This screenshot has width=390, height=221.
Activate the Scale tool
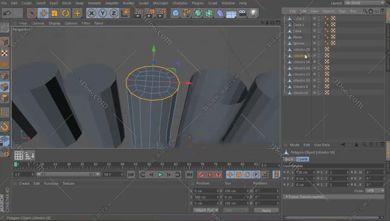click(54, 13)
